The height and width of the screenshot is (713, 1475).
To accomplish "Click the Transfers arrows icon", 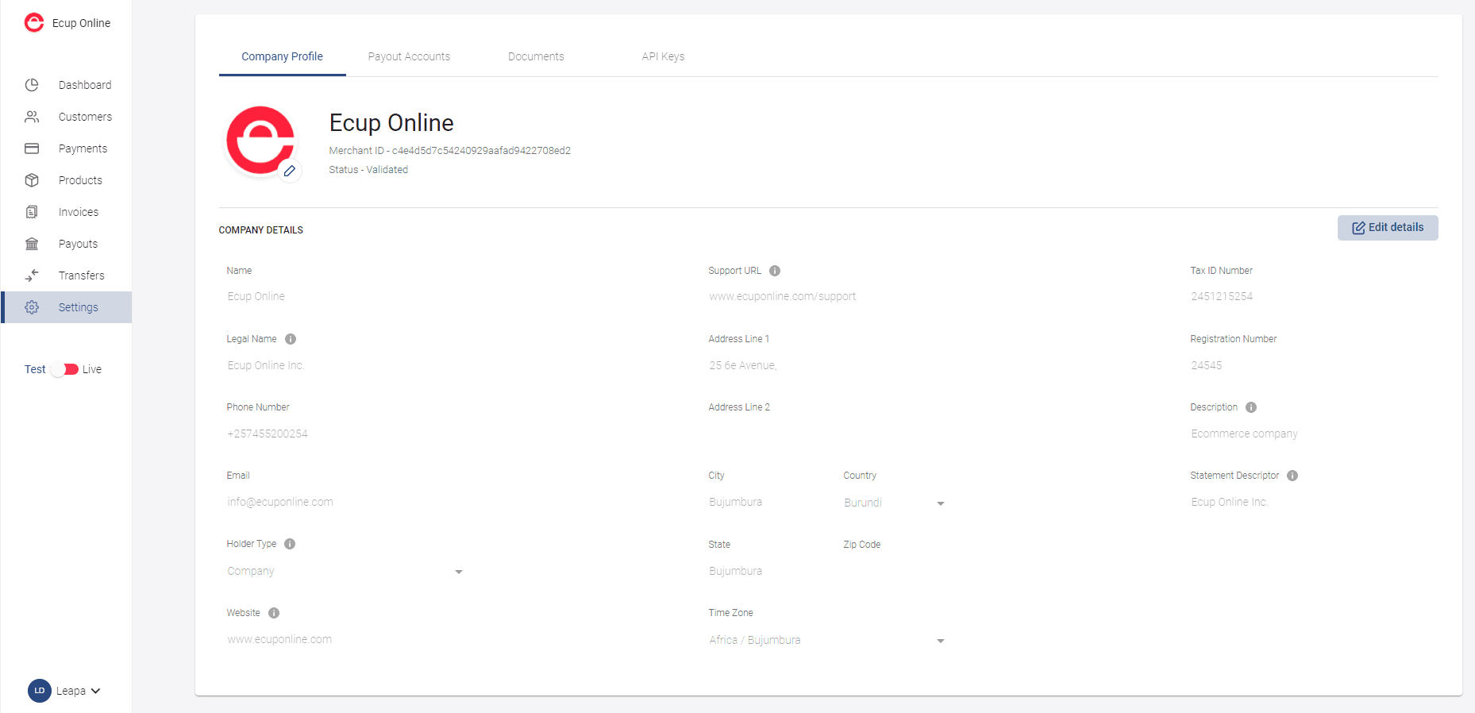I will click(x=32, y=276).
